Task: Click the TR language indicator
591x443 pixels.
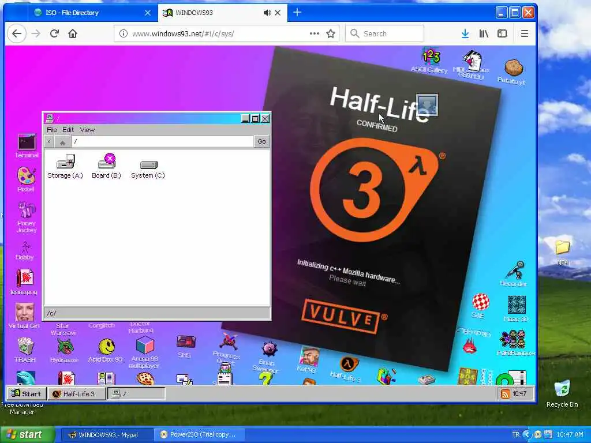Action: (516, 435)
